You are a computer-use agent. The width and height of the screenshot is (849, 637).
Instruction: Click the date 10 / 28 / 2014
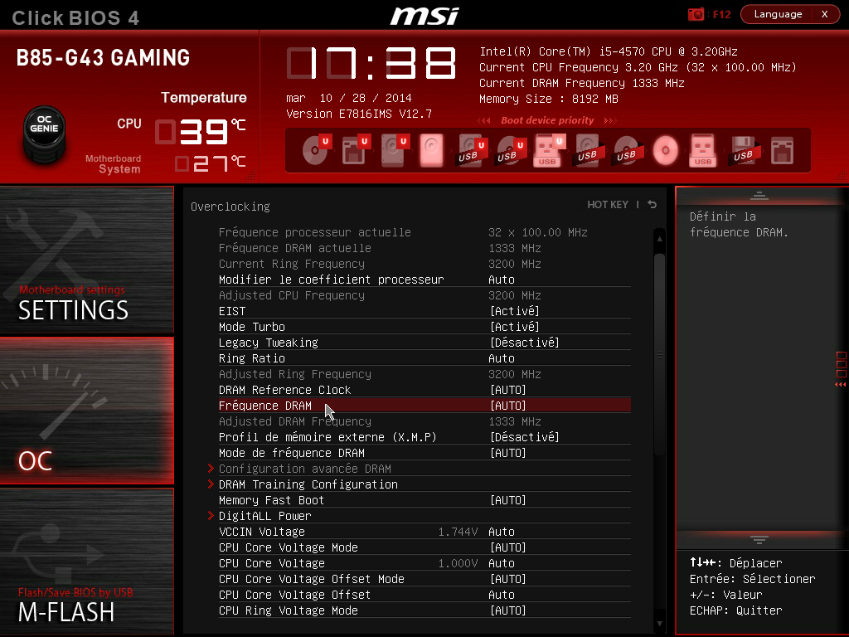[x=366, y=98]
